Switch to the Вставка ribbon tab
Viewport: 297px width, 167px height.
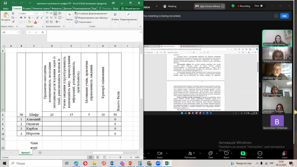pyautogui.click(x=27, y=8)
